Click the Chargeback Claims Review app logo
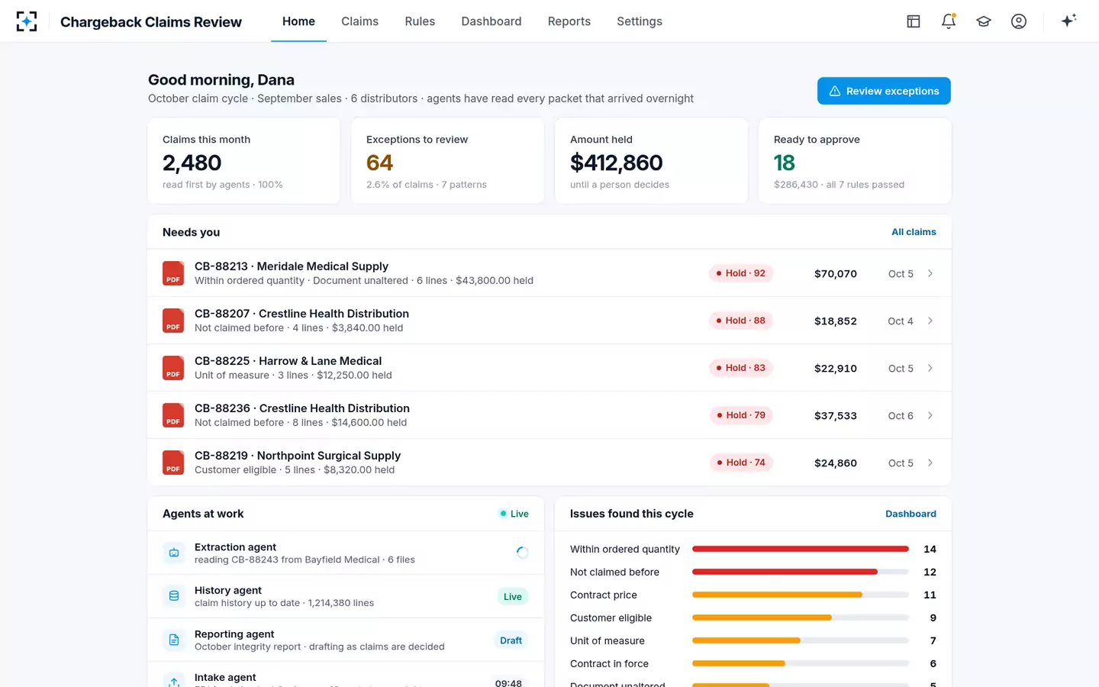The image size is (1099, 687). click(x=27, y=21)
